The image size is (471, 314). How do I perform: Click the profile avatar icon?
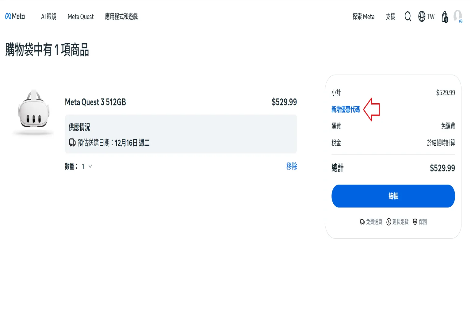click(458, 17)
